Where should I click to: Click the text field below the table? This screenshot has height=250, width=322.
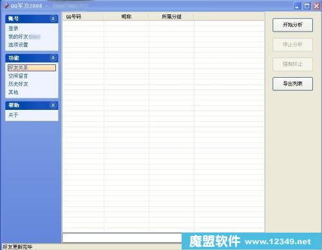122,238
